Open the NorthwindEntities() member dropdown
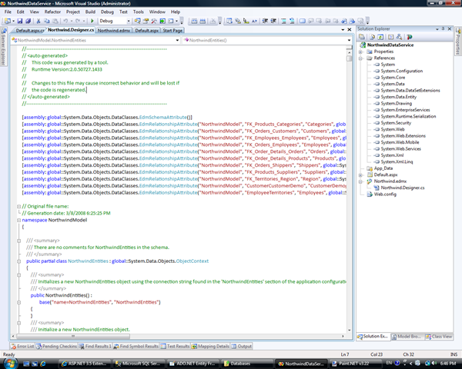This screenshot has width=462, height=369. [x=349, y=40]
